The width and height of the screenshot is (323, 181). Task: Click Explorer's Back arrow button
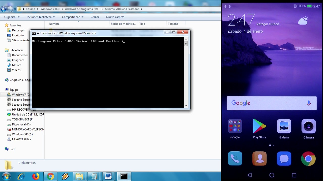click(4, 9)
